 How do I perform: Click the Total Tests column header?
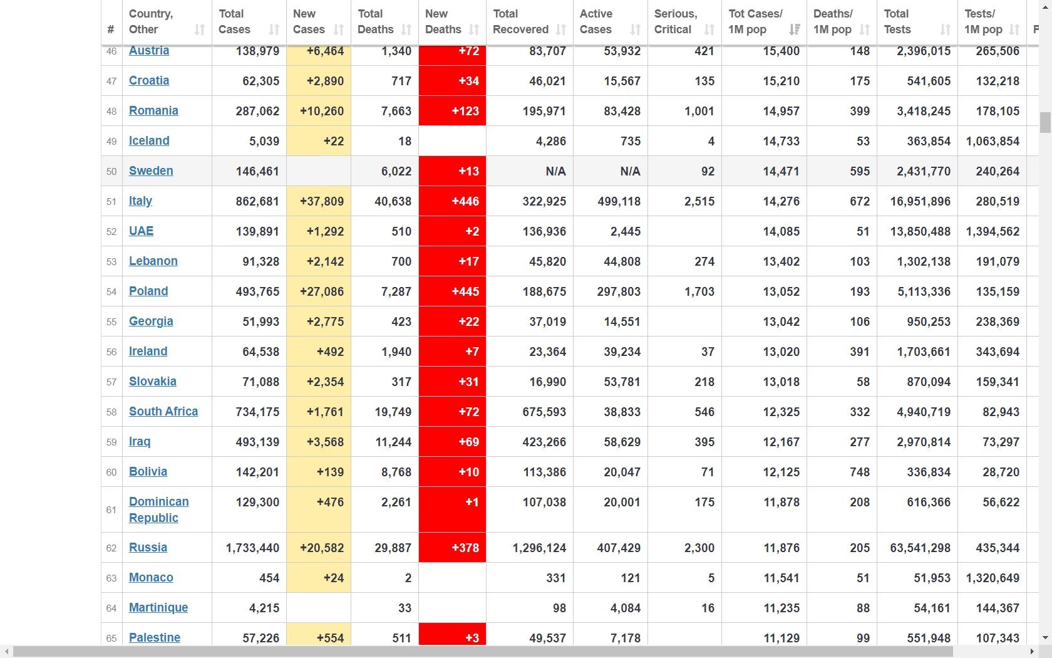pyautogui.click(x=917, y=22)
